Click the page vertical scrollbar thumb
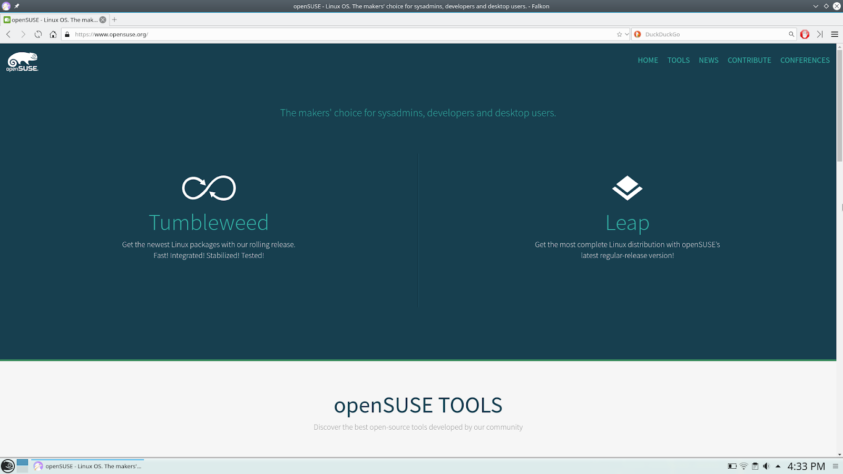Screen dimensions: 843x474 coord(840,105)
